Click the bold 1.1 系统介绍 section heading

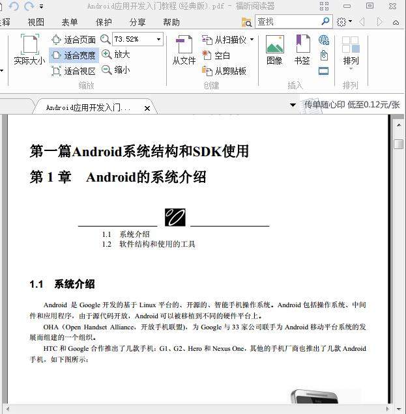62,284
